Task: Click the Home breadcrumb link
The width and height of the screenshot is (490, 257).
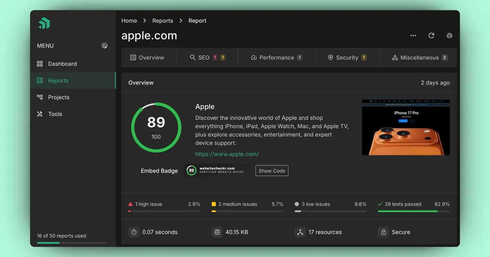Action: [129, 20]
